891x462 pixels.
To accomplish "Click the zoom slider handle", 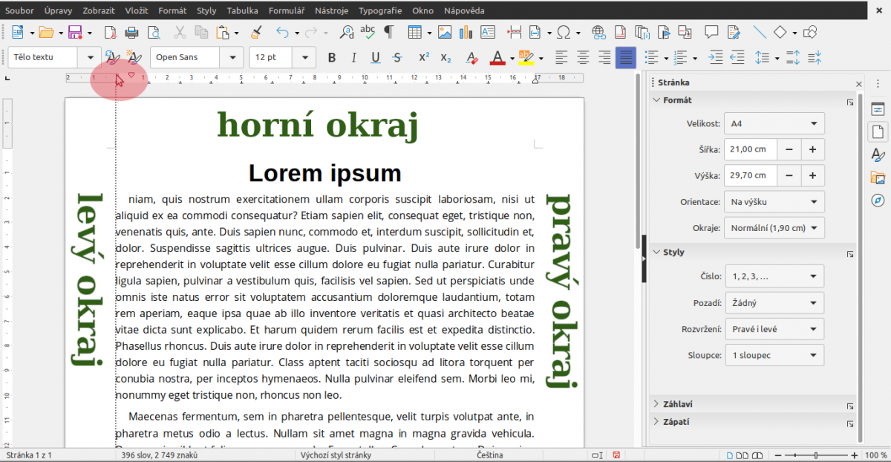I will (815, 455).
